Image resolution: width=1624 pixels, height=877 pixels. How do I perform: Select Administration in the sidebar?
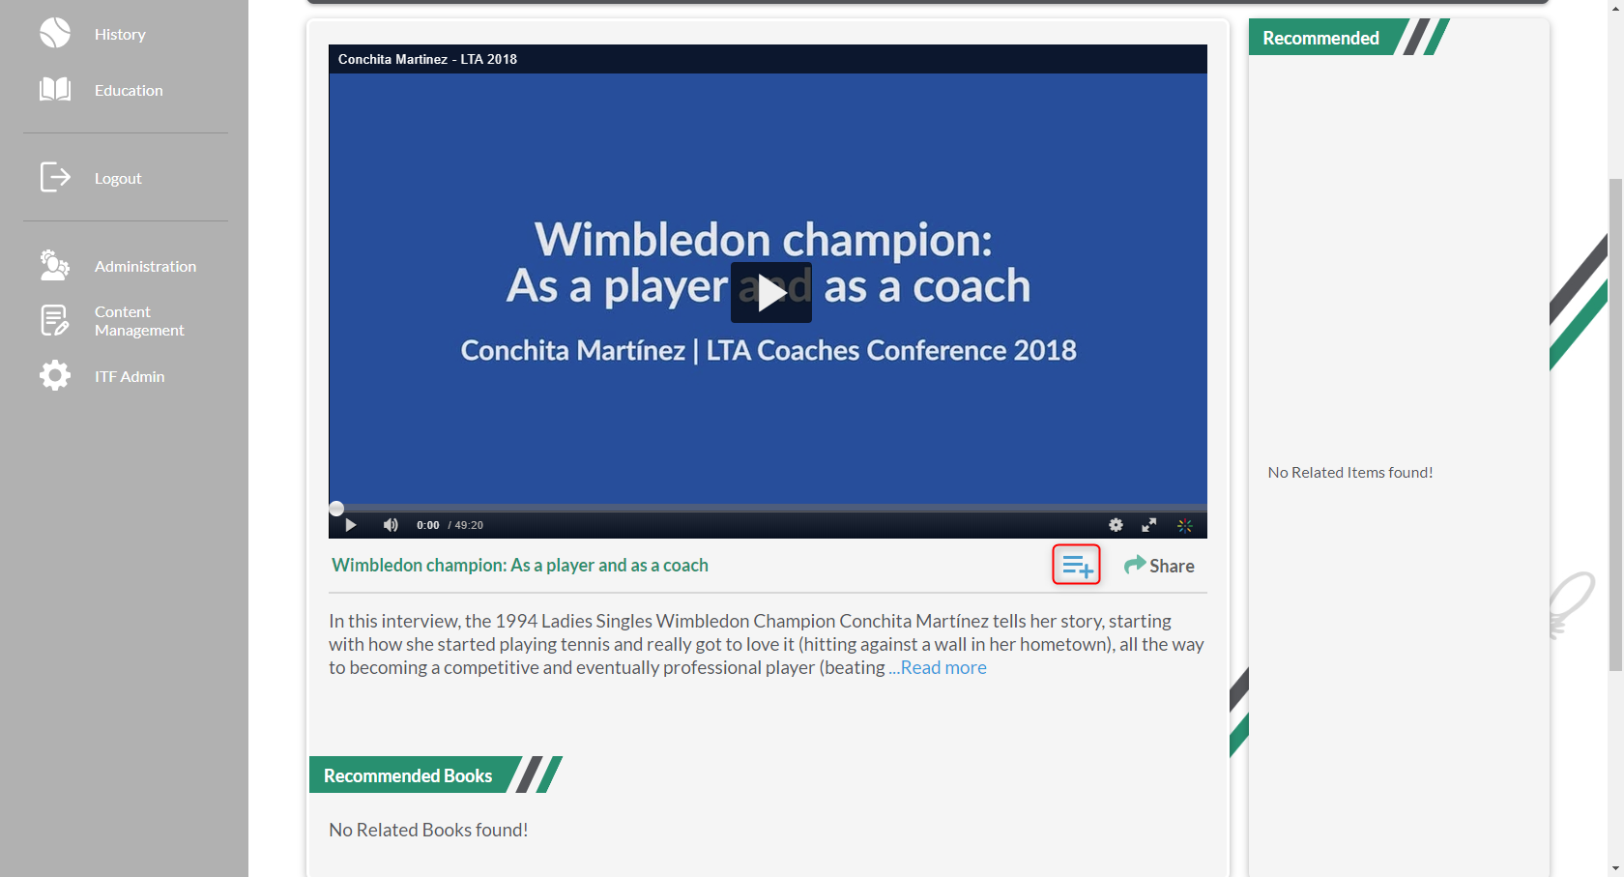145,266
